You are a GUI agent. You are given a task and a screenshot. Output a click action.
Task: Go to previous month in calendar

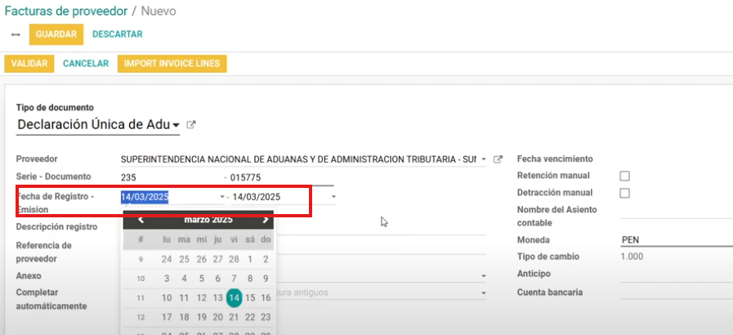coord(141,220)
